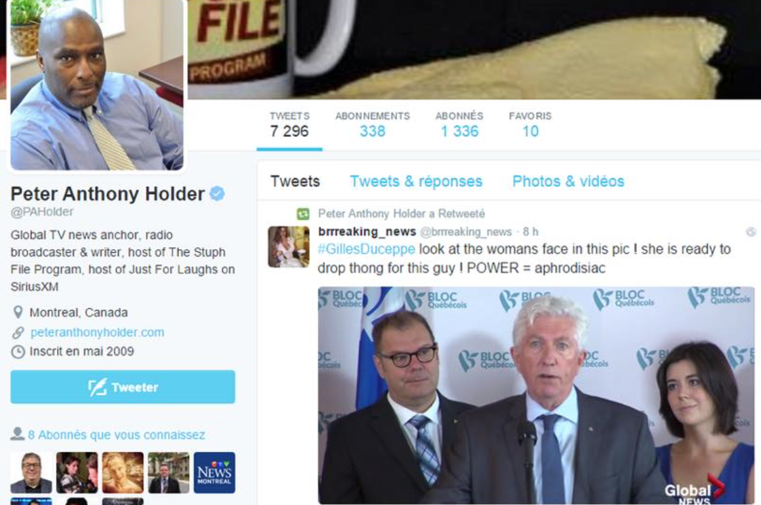Open the CTV News Montreal follower avatar
This screenshot has width=761, height=505.
[214, 472]
